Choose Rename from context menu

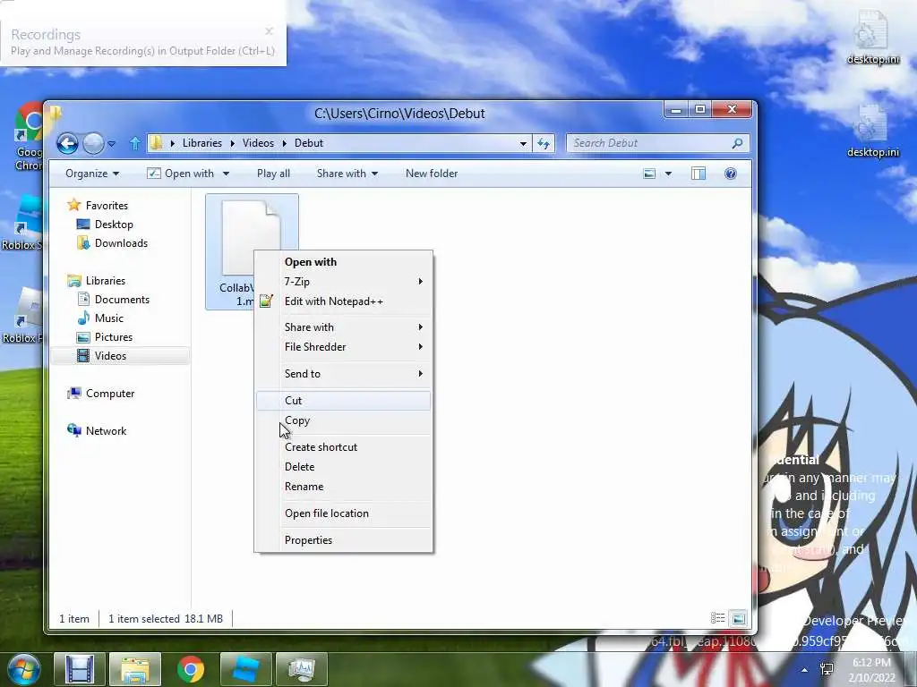[344, 487]
